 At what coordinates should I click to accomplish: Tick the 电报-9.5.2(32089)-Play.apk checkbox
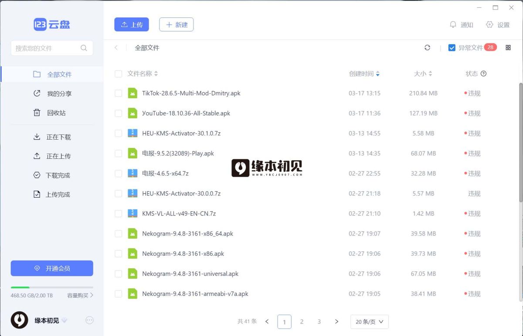tap(118, 153)
